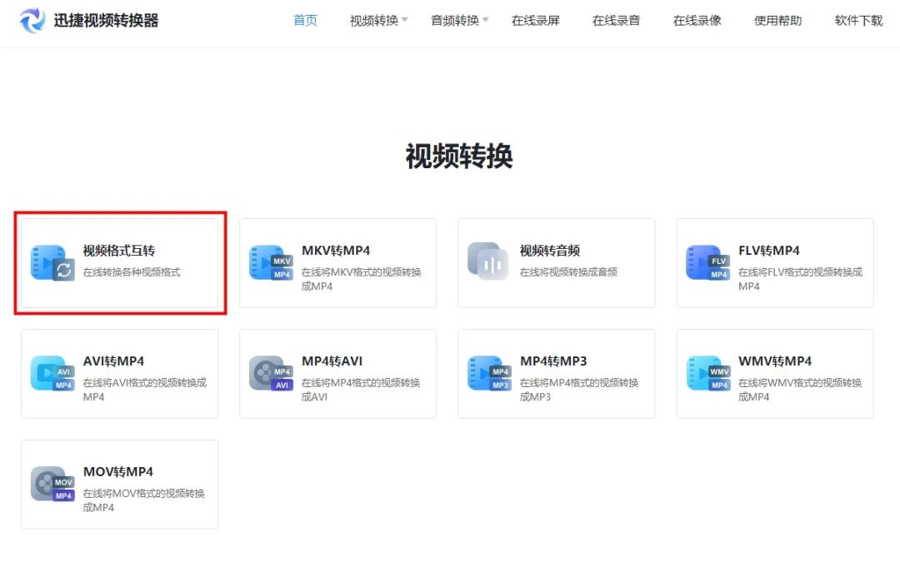Expand the arrow beside 音频转换
This screenshot has height=577, width=900.
(486, 20)
